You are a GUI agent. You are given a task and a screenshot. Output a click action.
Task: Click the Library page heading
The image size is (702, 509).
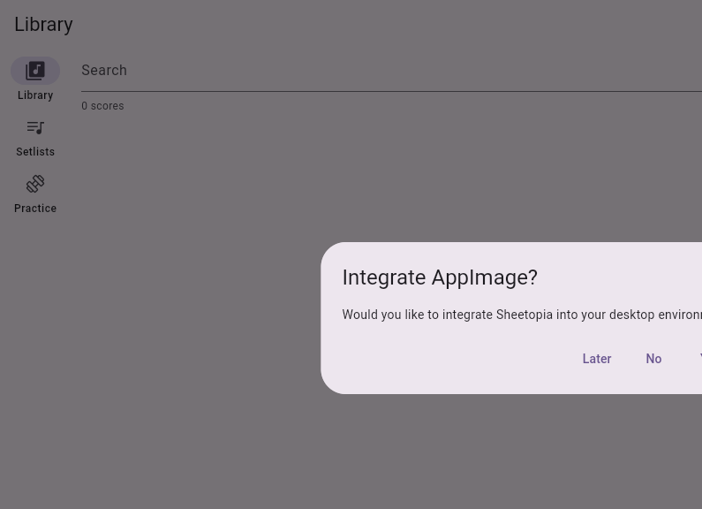(x=43, y=25)
